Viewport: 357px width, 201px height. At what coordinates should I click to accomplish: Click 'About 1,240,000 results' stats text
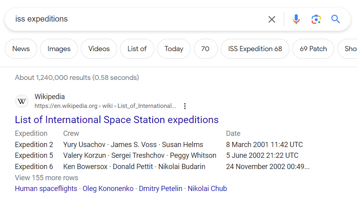pos(77,78)
